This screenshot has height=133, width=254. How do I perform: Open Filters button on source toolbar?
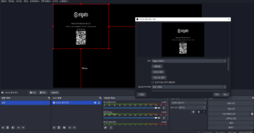click(43, 92)
